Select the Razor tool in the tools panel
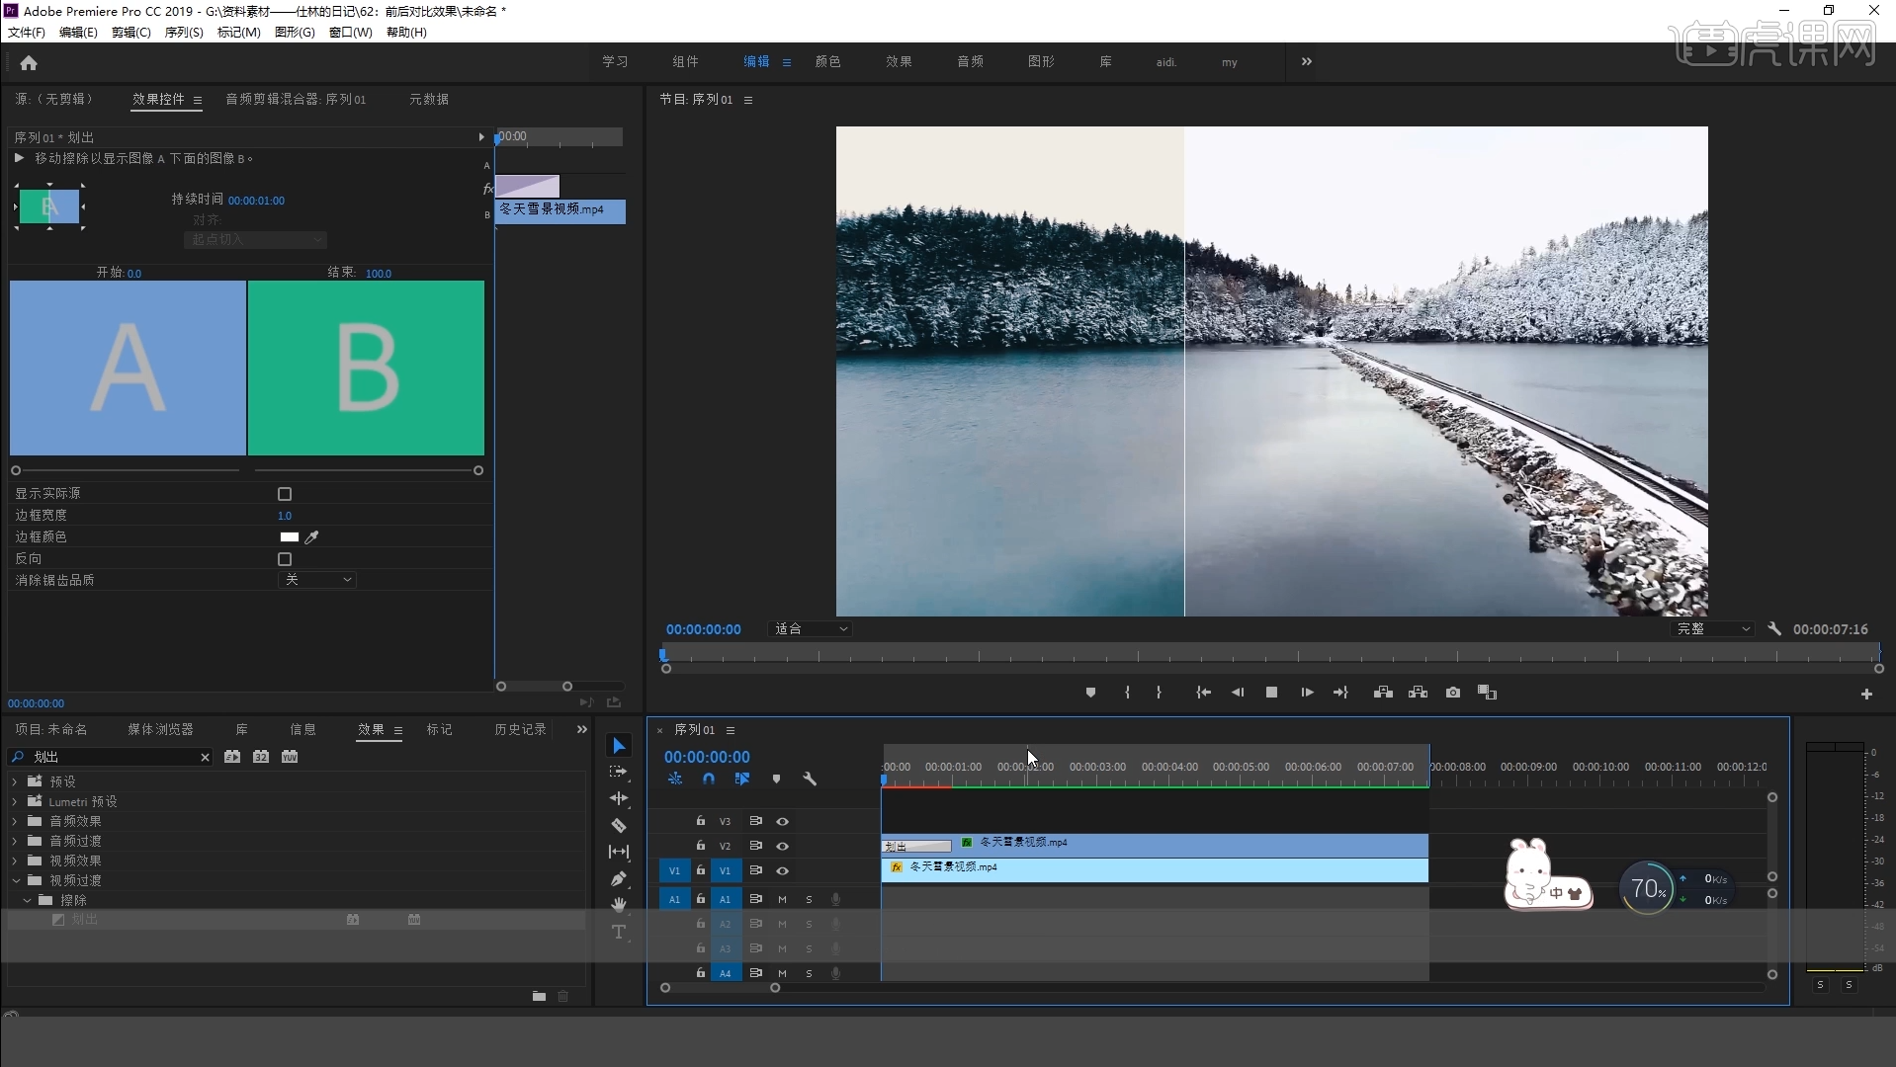 (x=619, y=825)
